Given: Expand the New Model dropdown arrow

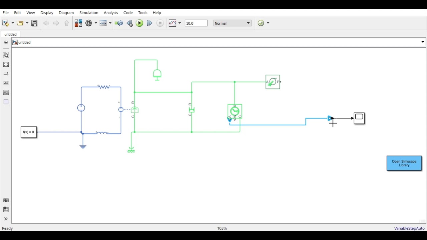Looking at the screenshot, I should pos(13,23).
